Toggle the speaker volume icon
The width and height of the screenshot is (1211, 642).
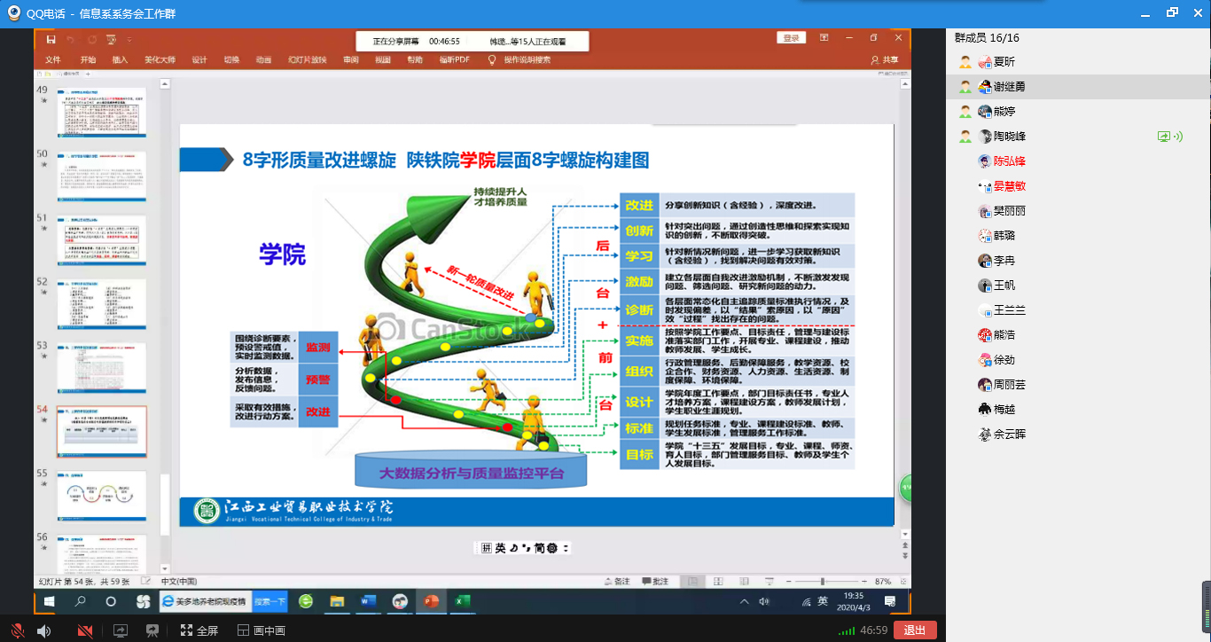coord(43,630)
